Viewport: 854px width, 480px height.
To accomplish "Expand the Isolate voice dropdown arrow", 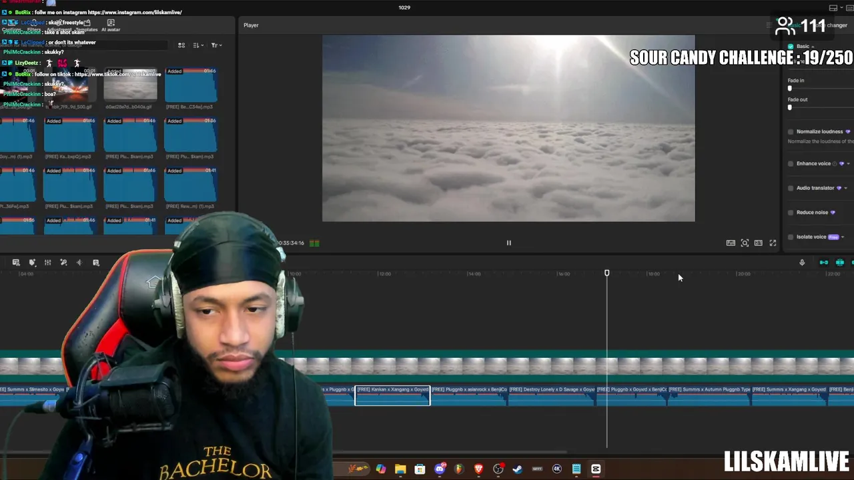I will pos(843,237).
